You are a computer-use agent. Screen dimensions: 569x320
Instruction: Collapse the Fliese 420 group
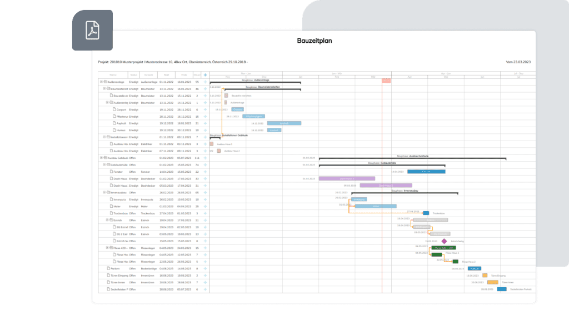pyautogui.click(x=106, y=247)
